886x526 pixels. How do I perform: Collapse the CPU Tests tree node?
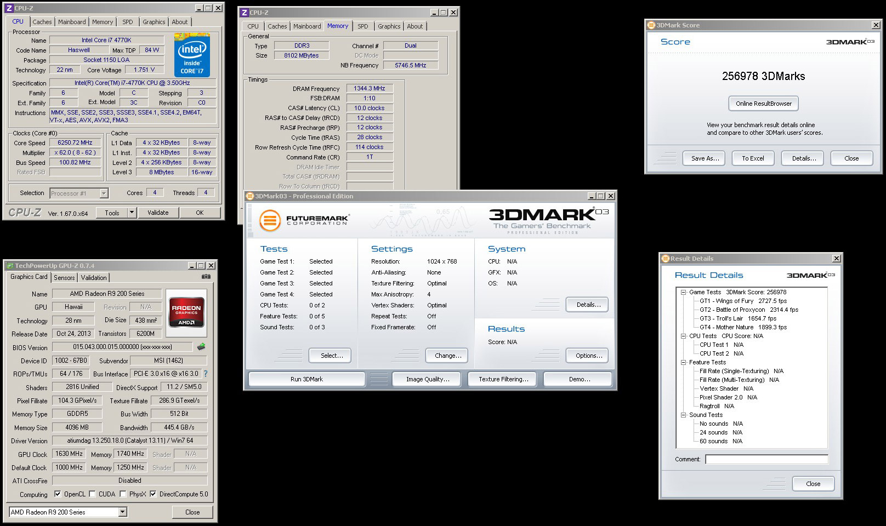(684, 336)
